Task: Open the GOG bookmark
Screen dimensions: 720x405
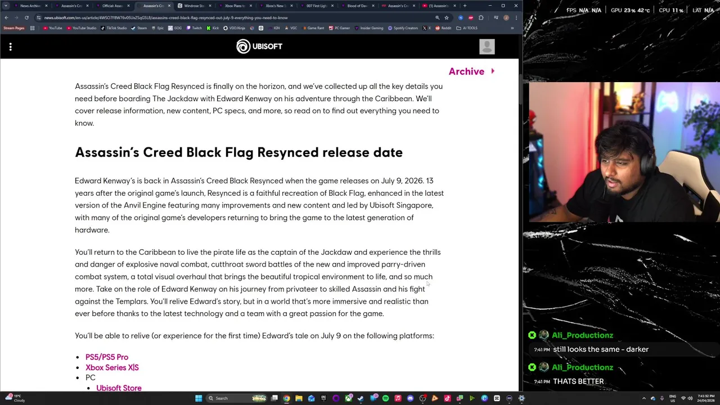Action: tap(175, 28)
